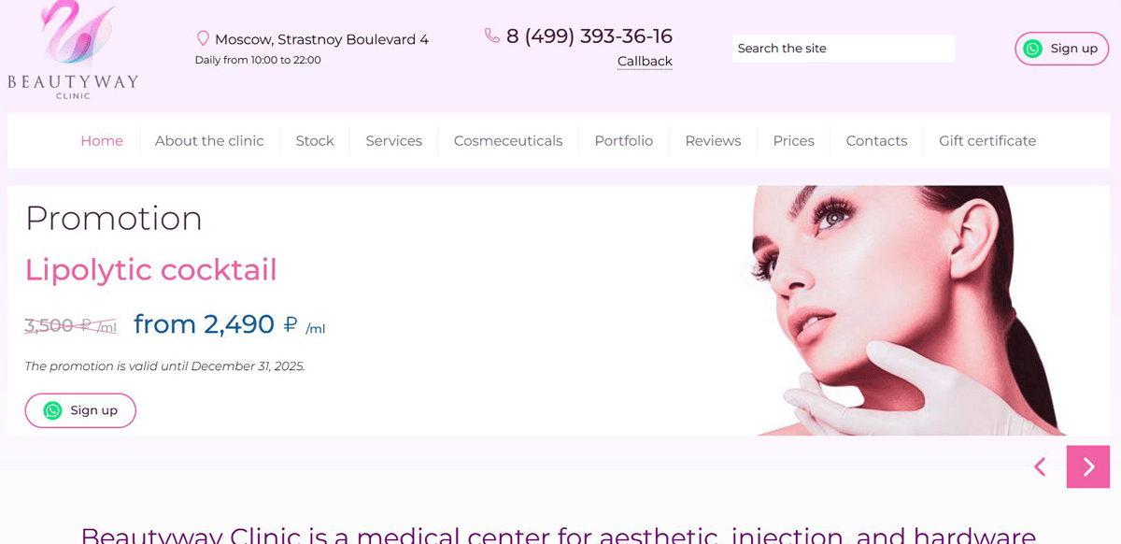Open the Services menu
The image size is (1121, 544).
393,141
